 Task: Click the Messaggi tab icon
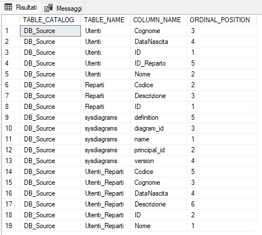[49, 8]
